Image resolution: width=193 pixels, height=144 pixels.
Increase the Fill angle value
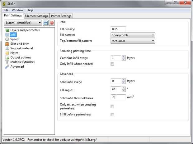[124, 88]
